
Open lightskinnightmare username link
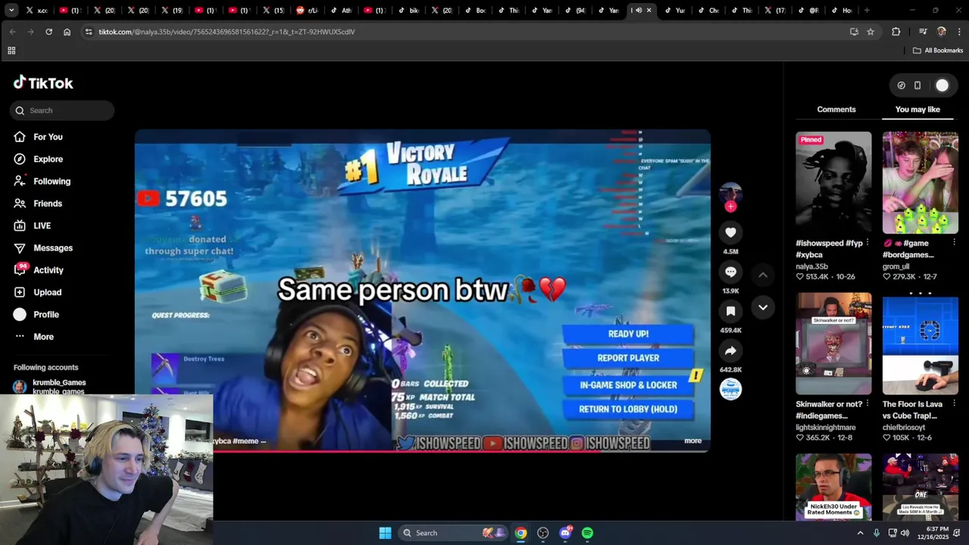click(826, 428)
